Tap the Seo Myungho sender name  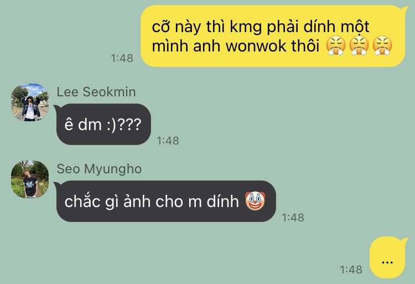[x=99, y=169]
